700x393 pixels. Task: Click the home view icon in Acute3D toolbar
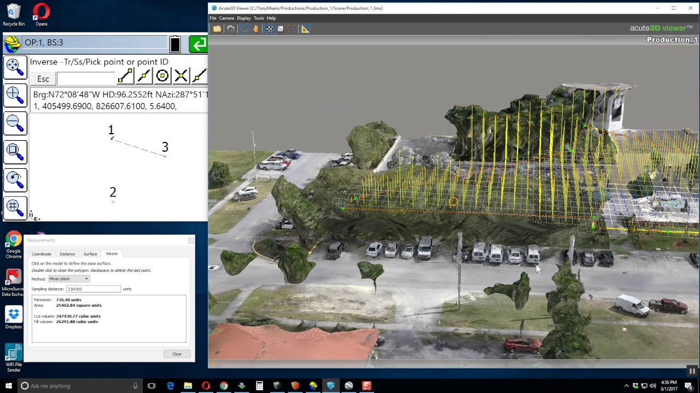231,29
